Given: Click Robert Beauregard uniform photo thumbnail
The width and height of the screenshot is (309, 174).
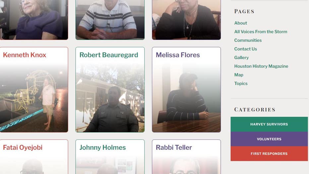Looking at the screenshot, I should 110,98.
